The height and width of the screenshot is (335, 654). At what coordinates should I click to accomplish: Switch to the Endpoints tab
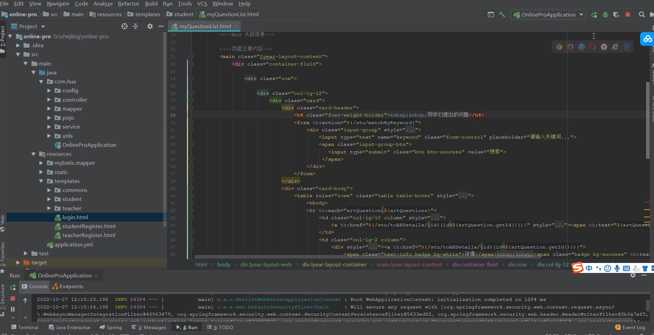pyautogui.click(x=68, y=286)
